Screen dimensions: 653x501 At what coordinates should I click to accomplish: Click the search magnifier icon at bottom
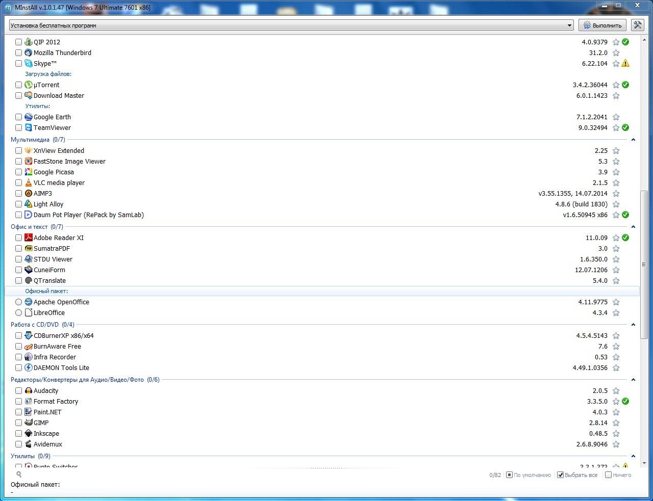point(19,474)
